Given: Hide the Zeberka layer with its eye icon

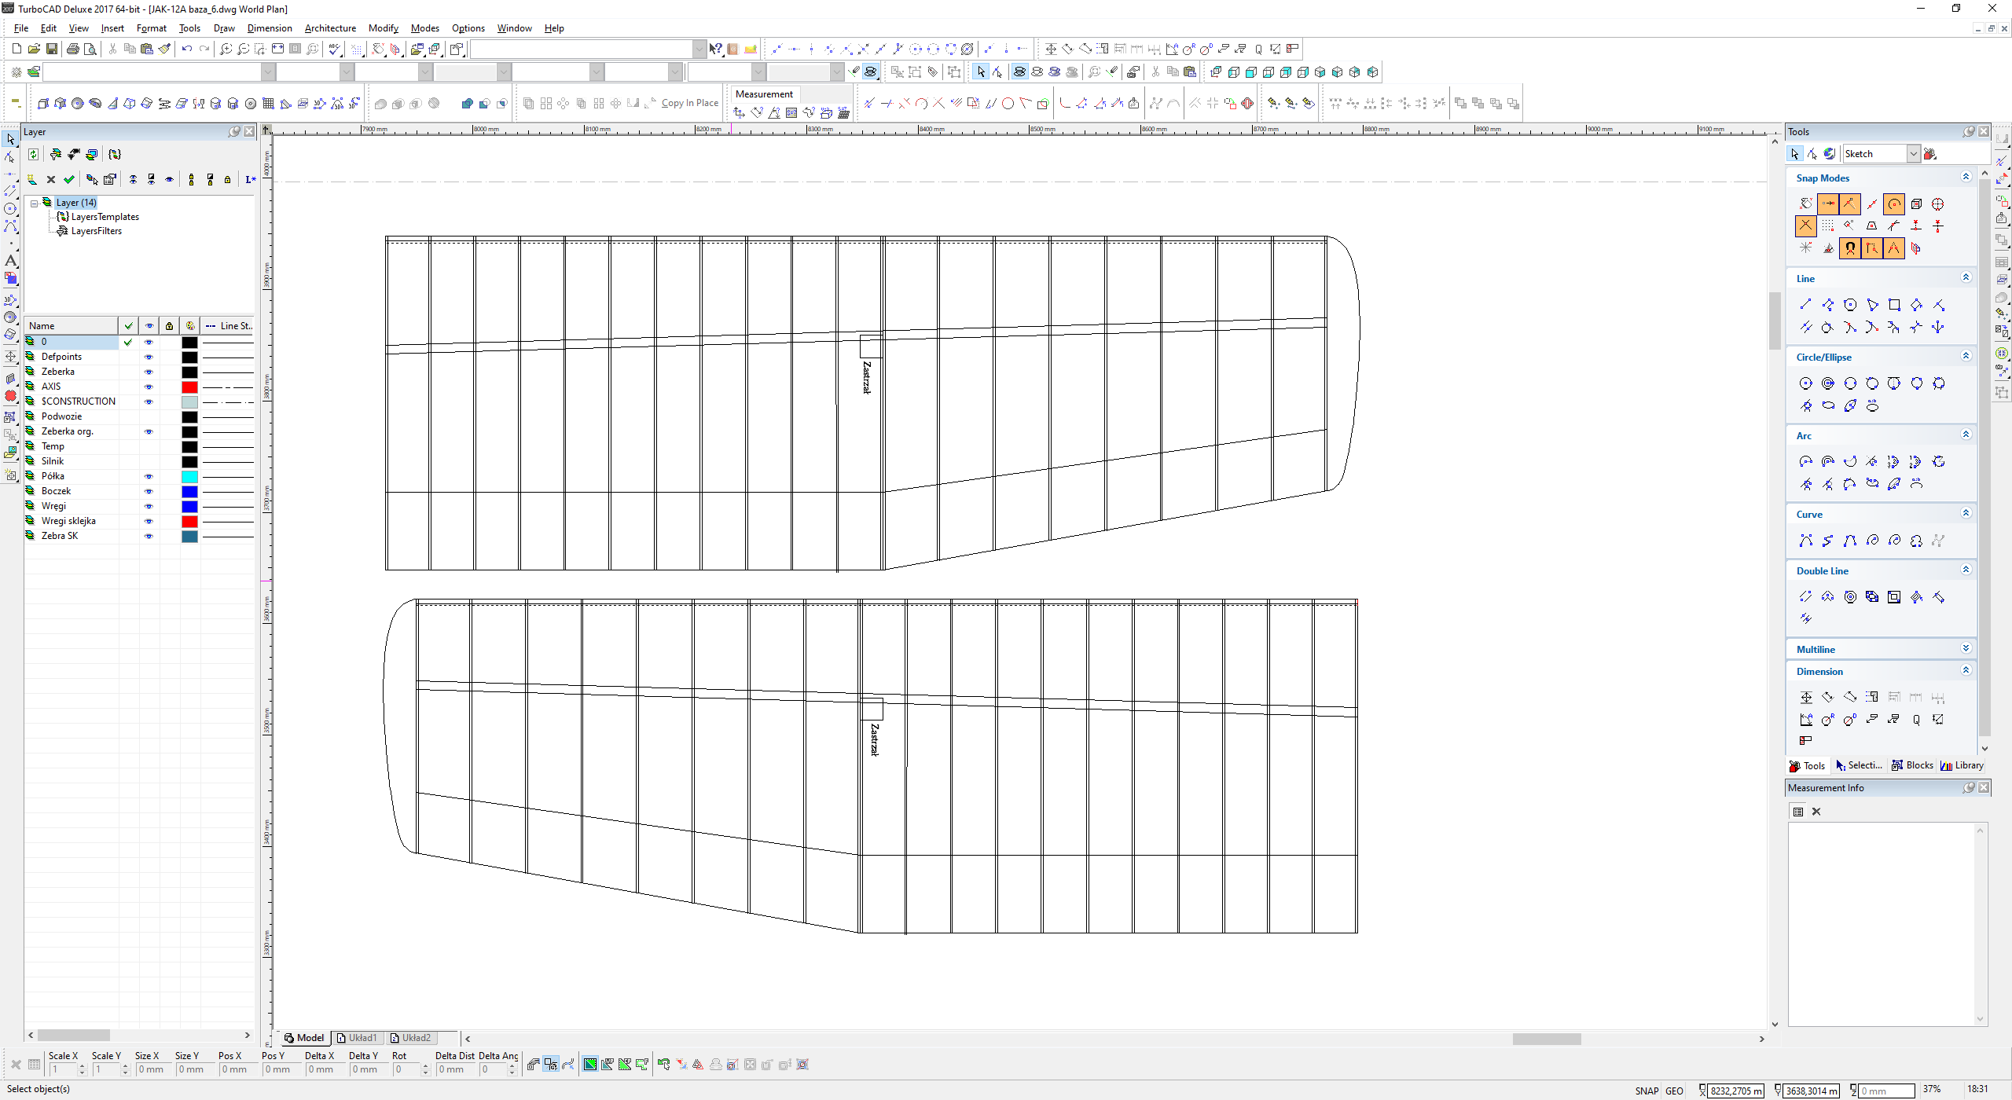Looking at the screenshot, I should [x=149, y=372].
